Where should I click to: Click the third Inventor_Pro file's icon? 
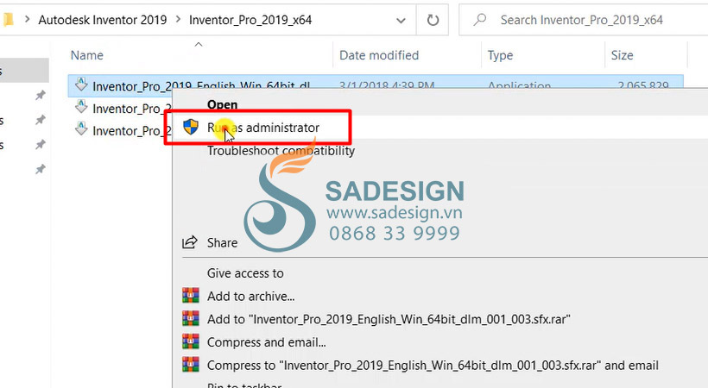click(81, 129)
